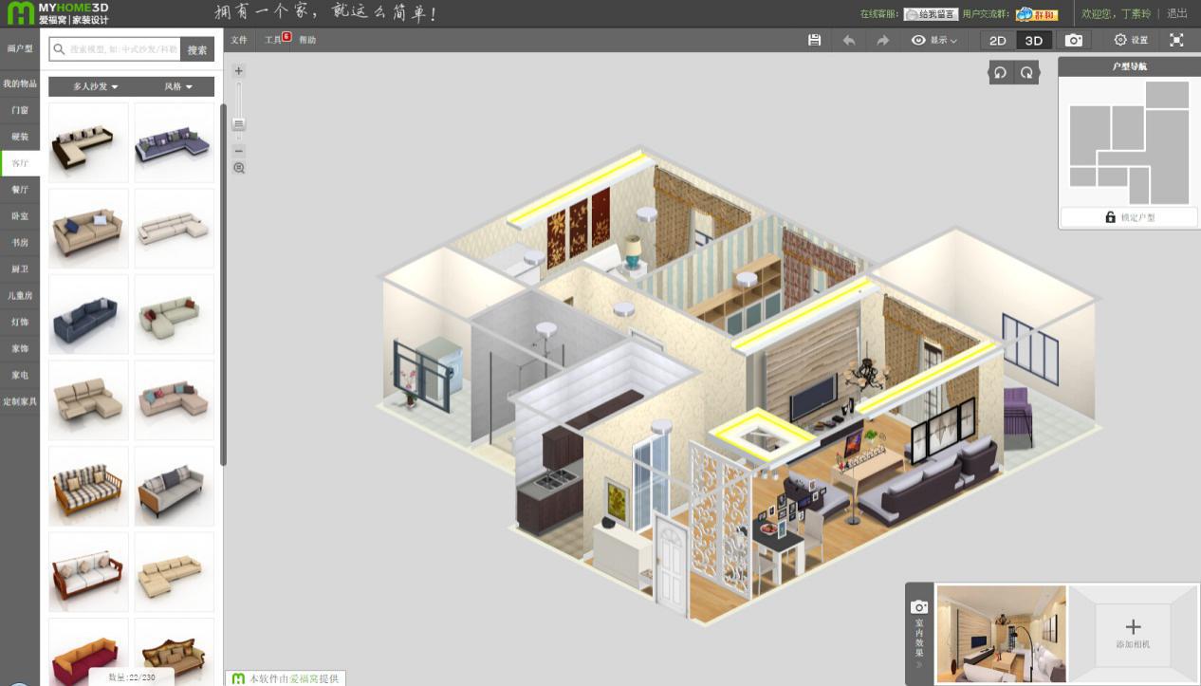Click username 丁素玲
This screenshot has width=1201, height=686.
(x=1136, y=13)
